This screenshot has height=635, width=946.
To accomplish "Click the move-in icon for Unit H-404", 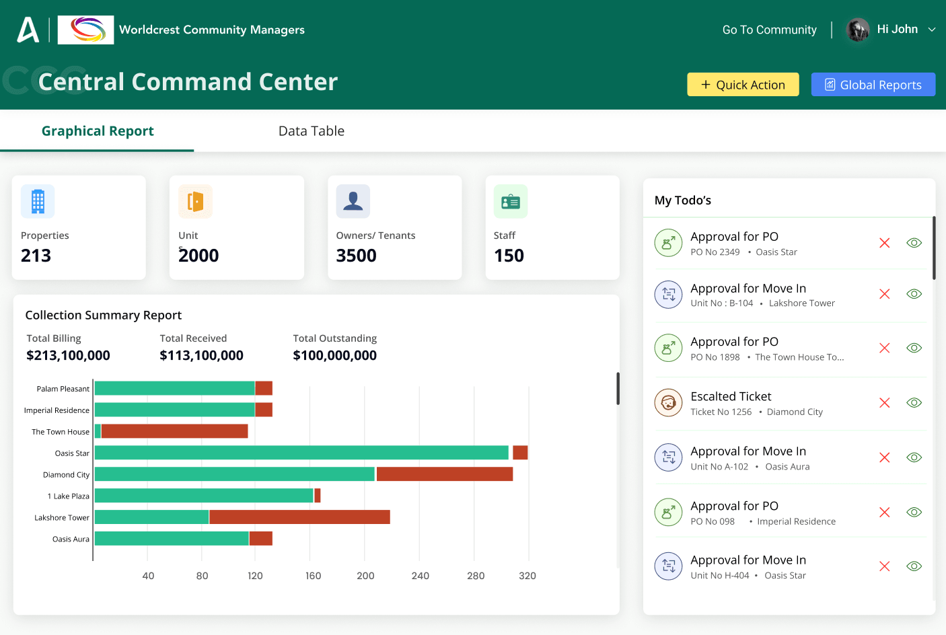I will tap(668, 566).
